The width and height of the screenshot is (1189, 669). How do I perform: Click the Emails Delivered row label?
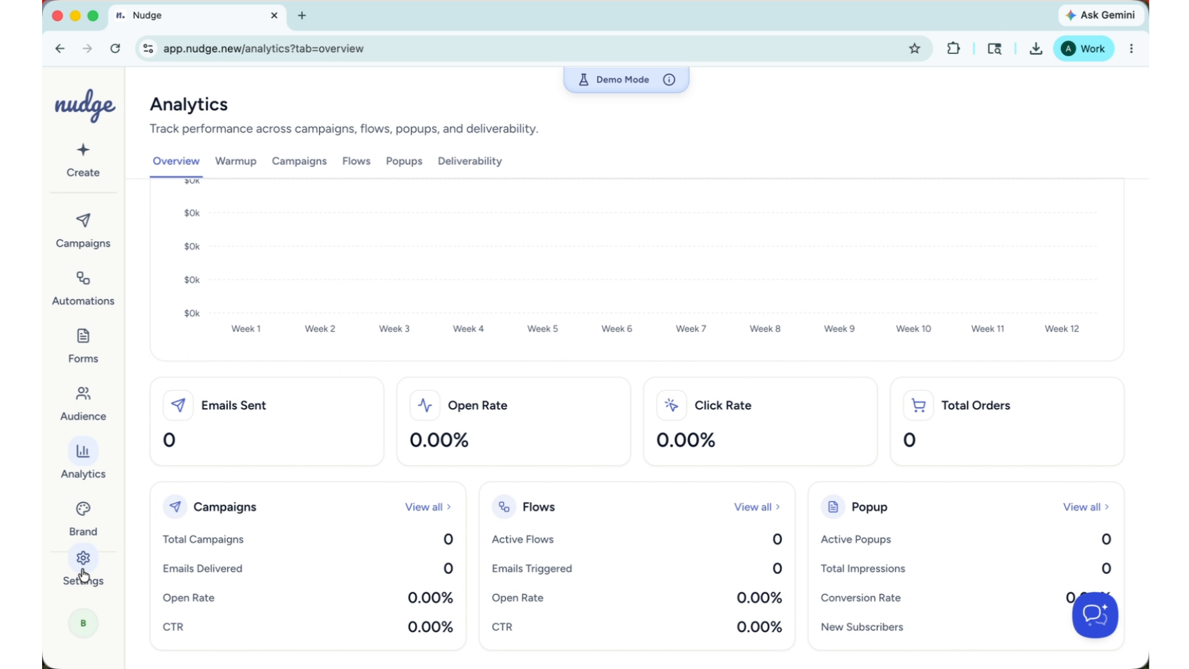(x=203, y=569)
